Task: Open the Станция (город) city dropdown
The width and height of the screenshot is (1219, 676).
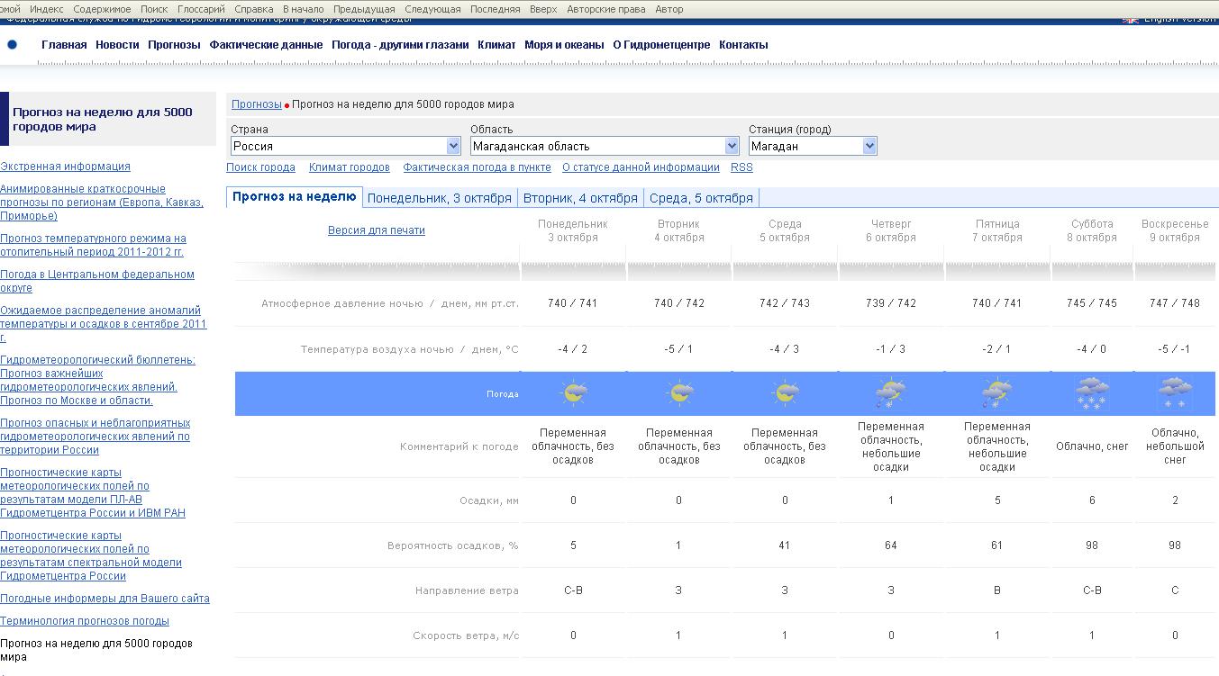Action: (x=869, y=146)
